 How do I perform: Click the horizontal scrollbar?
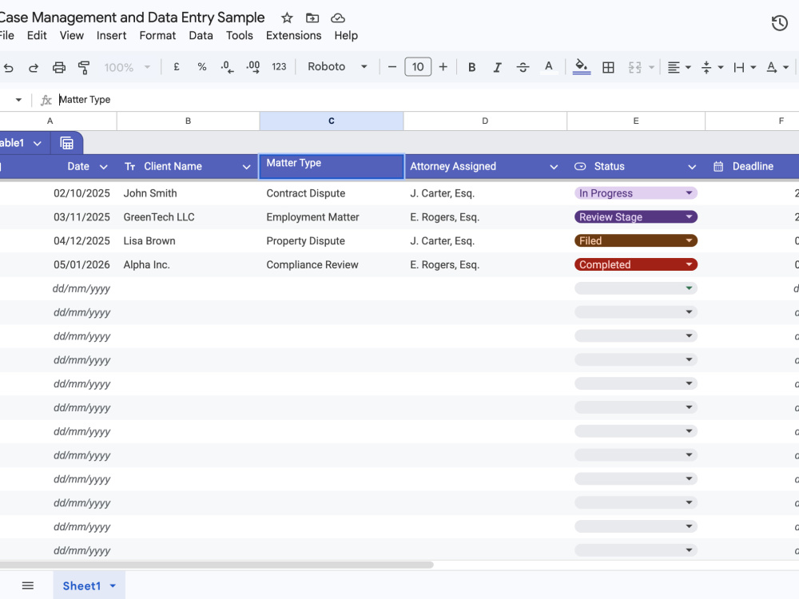pos(217,565)
